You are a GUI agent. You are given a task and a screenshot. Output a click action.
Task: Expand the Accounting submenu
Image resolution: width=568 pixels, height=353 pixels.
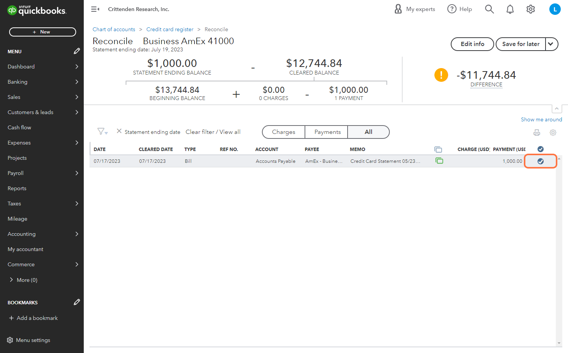point(77,234)
